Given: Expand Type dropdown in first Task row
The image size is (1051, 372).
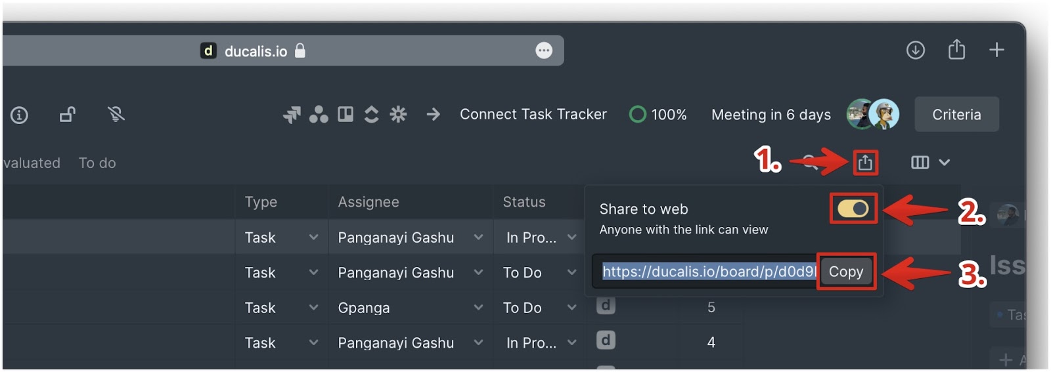Looking at the screenshot, I should tap(281, 238).
